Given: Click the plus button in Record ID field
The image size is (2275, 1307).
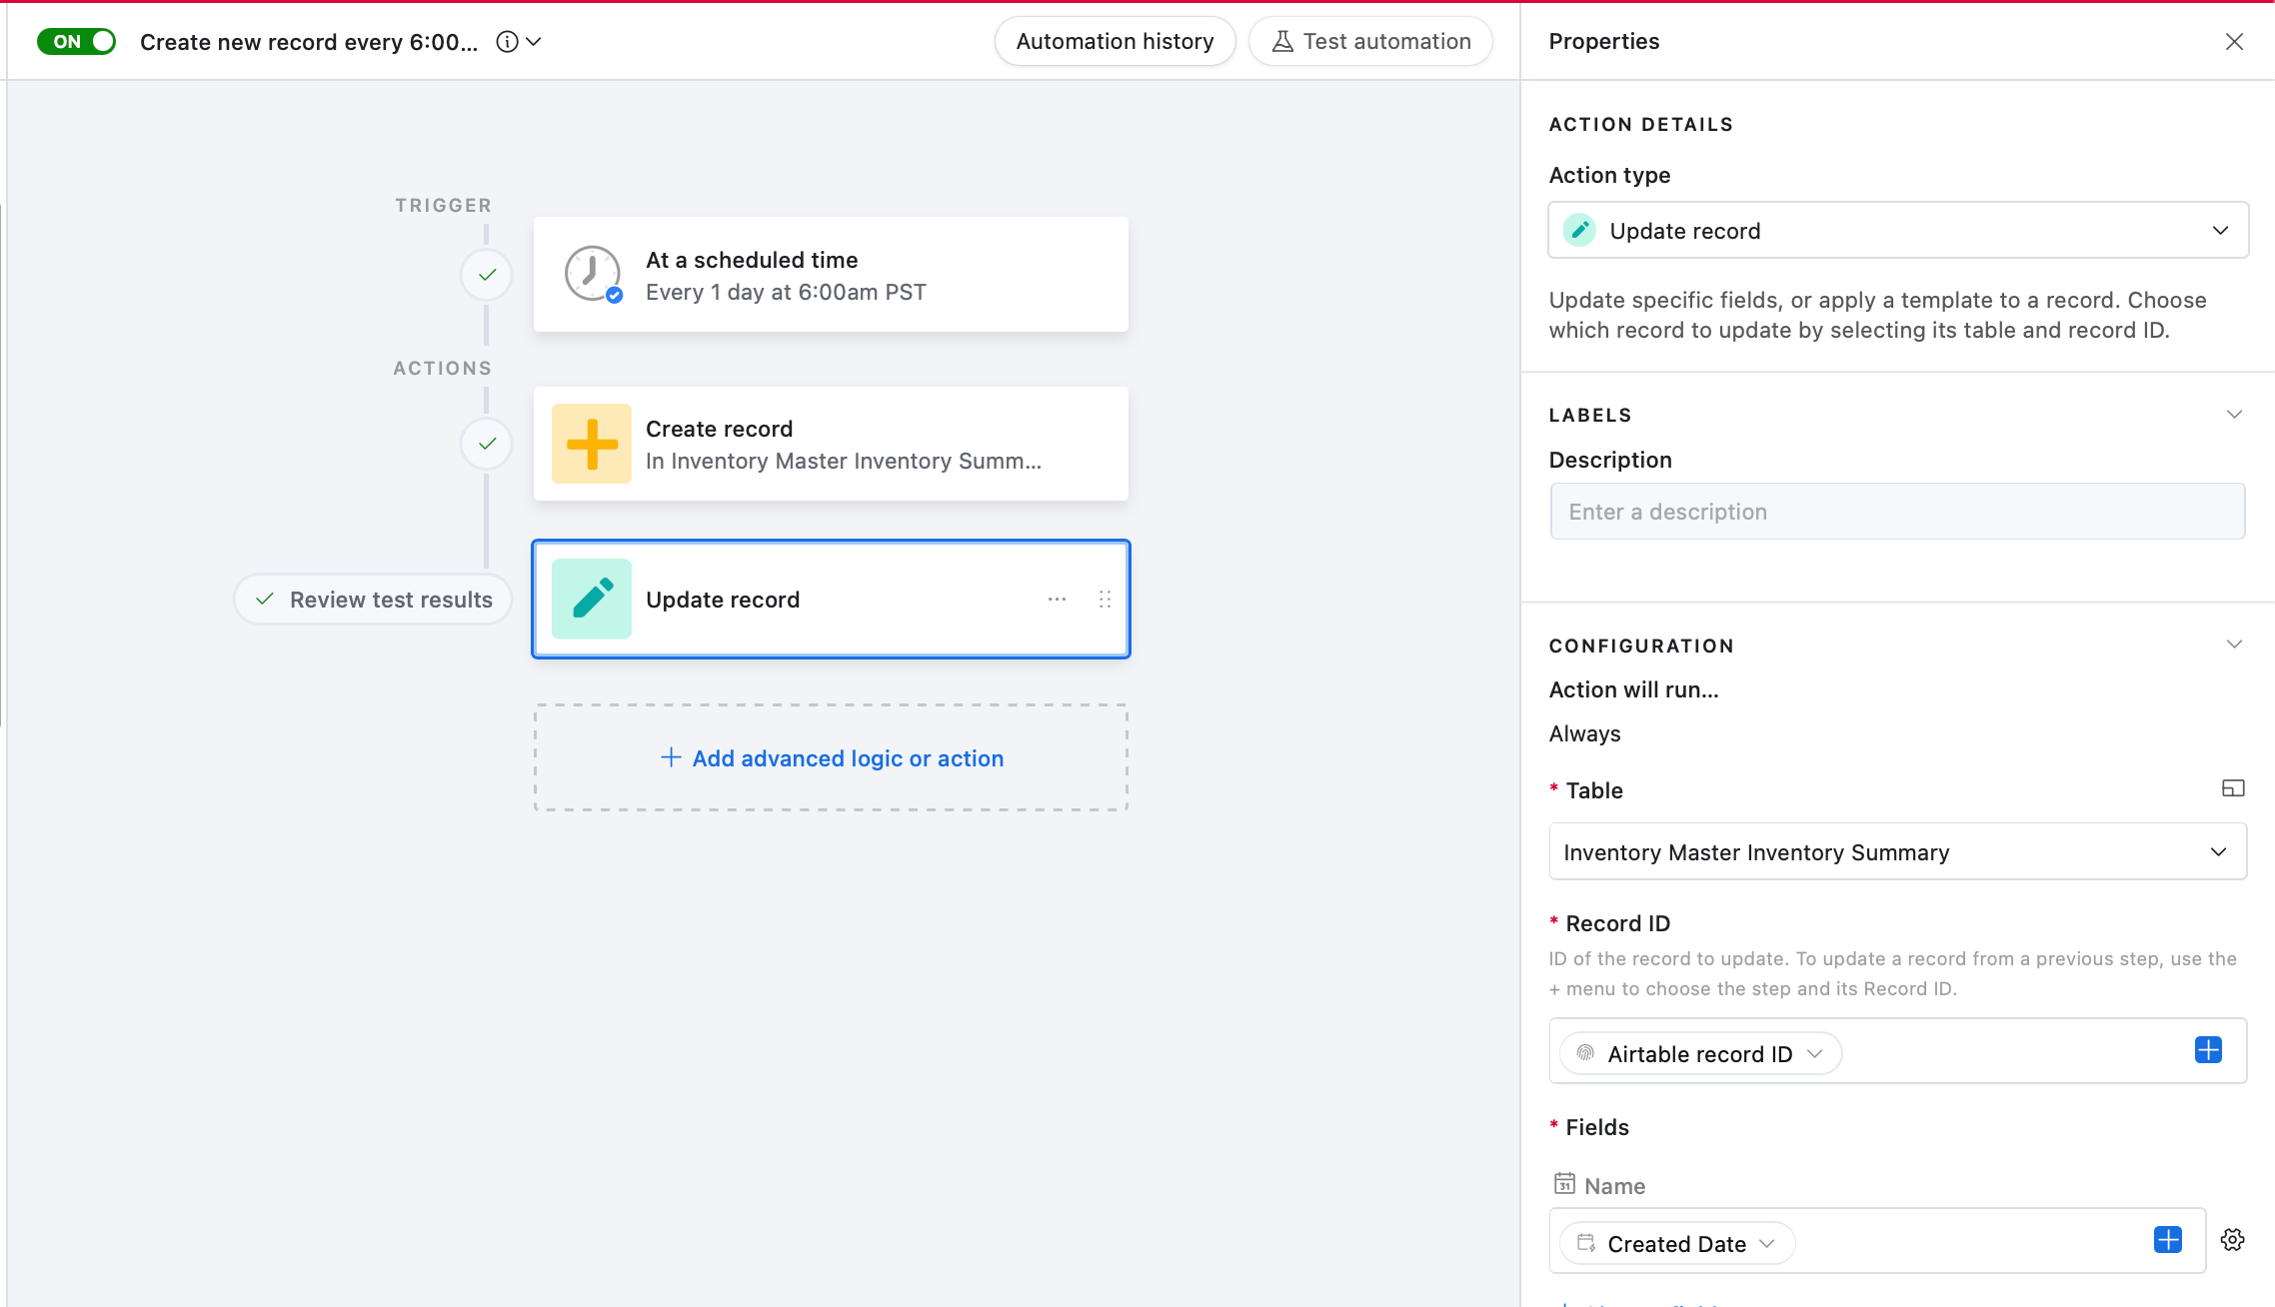Looking at the screenshot, I should pyautogui.click(x=2208, y=1050).
